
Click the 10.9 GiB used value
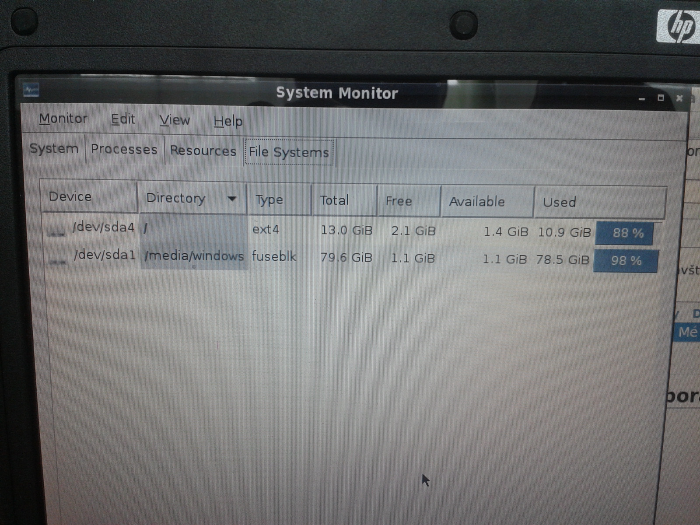click(564, 232)
